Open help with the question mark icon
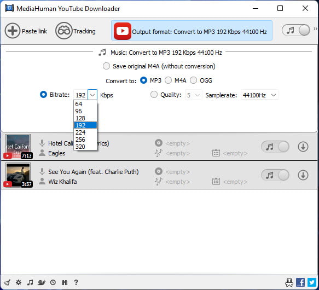319x290 pixels. point(76,282)
